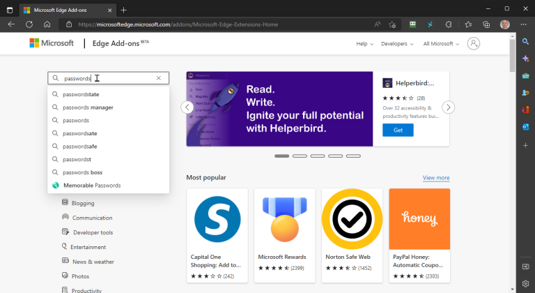The image size is (535, 293).
Task: Clear the search box text
Action: pos(159,78)
